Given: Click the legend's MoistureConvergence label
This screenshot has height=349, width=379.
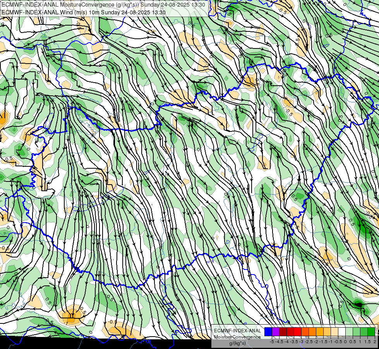Looking at the screenshot, I should pos(237,337).
